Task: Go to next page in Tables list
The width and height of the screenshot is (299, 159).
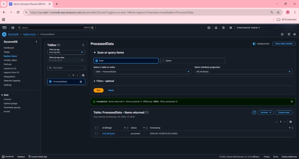Action: pyautogui.click(x=77, y=75)
